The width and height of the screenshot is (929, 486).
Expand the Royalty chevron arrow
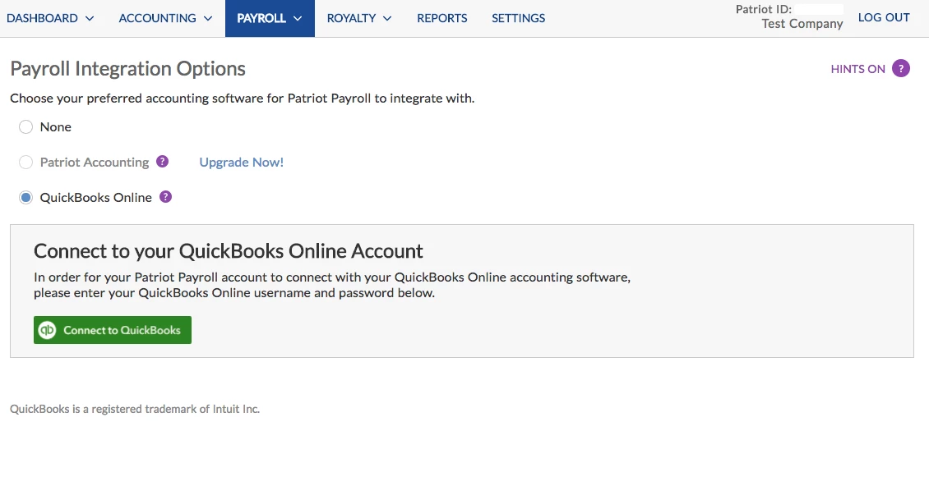387,18
